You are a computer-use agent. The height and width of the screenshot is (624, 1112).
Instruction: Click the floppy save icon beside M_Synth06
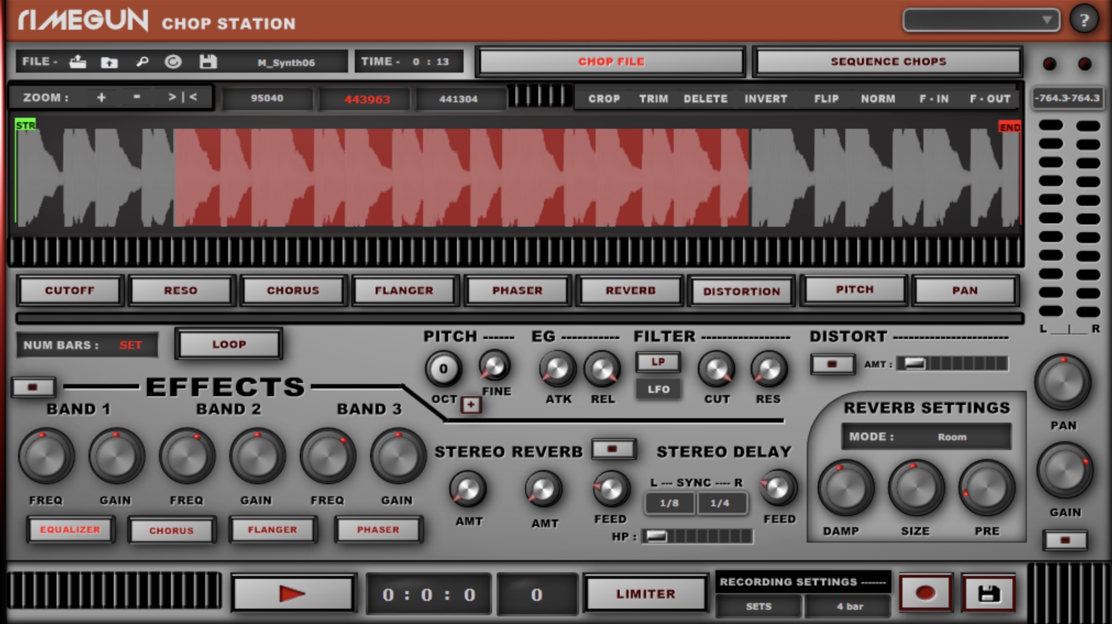point(208,62)
